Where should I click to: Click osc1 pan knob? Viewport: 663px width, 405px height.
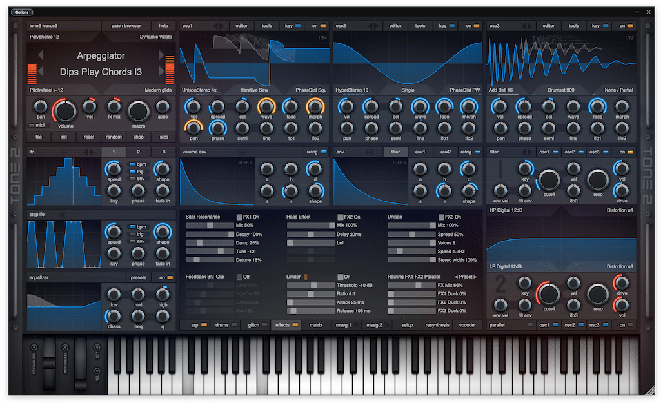(193, 128)
